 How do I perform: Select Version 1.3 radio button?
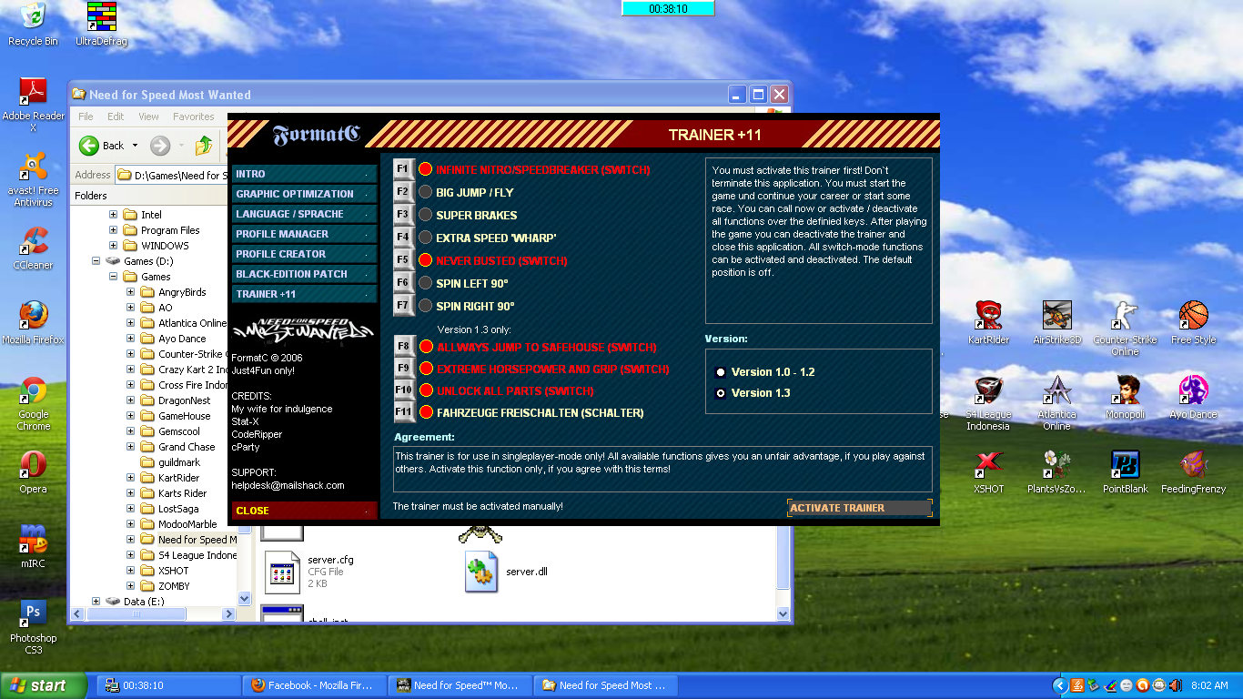pos(721,393)
